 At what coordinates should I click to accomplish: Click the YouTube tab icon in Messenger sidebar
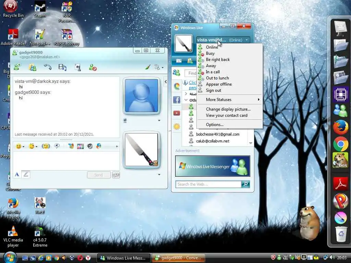(x=177, y=113)
